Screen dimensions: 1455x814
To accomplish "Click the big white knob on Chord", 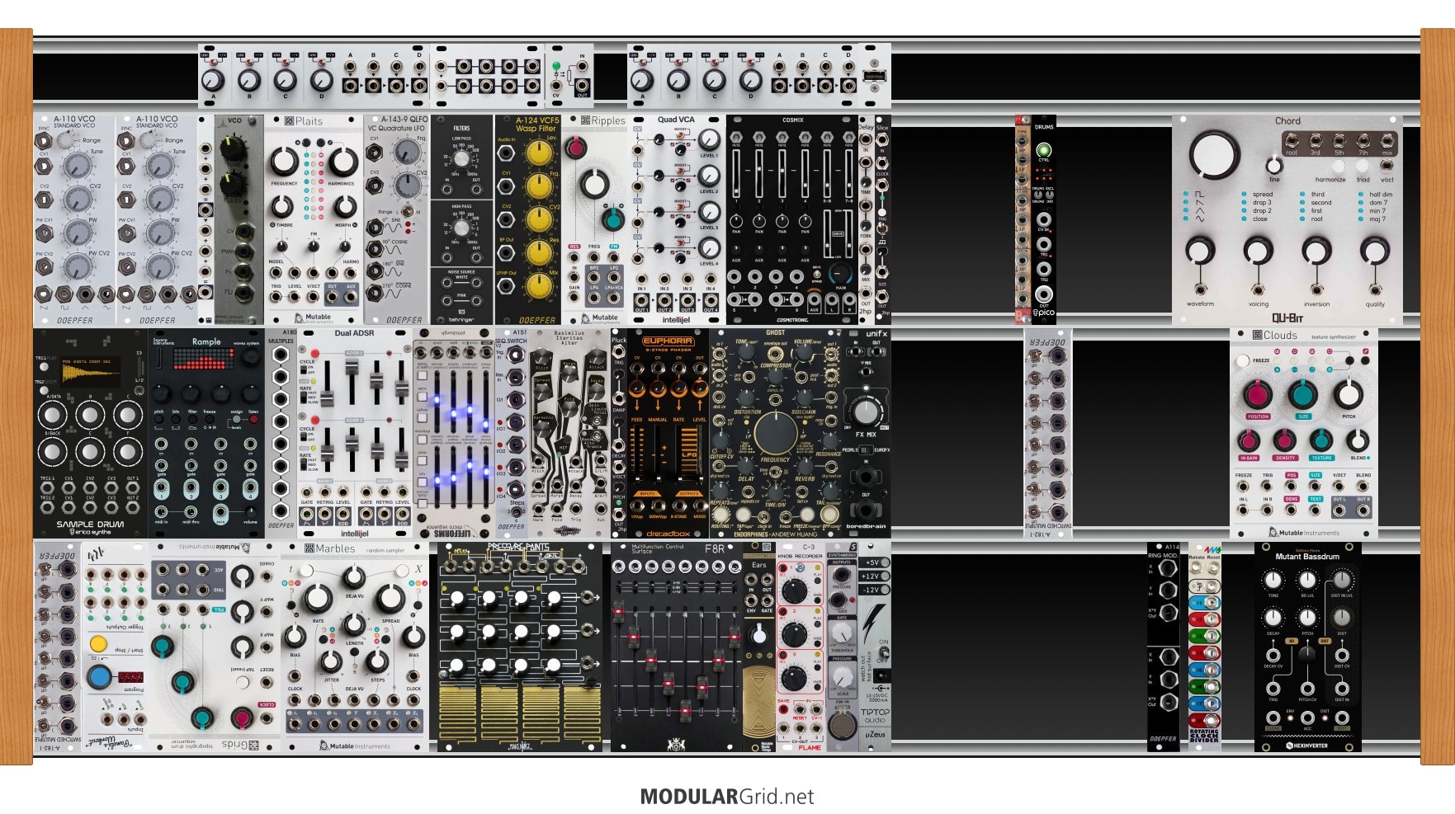I will (x=1214, y=153).
